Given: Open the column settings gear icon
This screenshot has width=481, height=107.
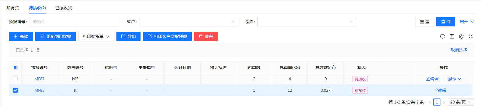Looking at the screenshot, I should point(461,36).
